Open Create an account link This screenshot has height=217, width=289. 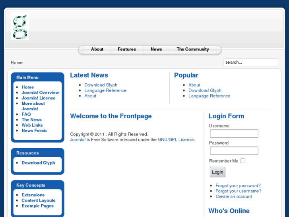click(234, 196)
